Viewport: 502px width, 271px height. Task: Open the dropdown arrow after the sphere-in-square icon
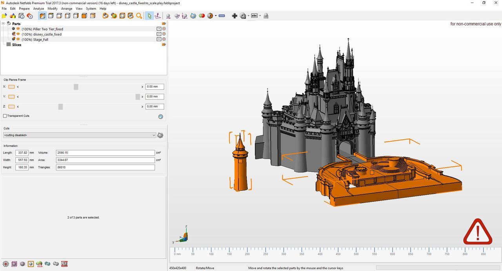[x=248, y=16]
